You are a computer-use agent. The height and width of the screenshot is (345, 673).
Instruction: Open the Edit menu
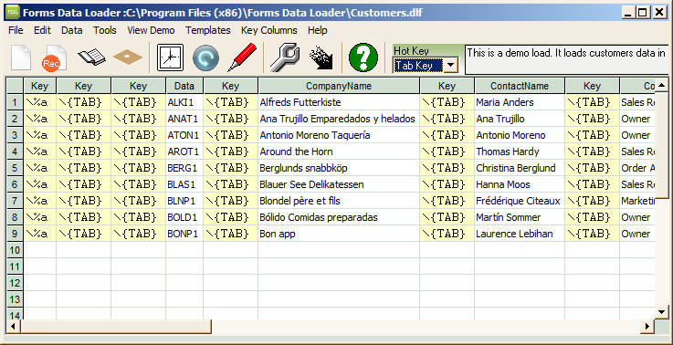(x=42, y=30)
